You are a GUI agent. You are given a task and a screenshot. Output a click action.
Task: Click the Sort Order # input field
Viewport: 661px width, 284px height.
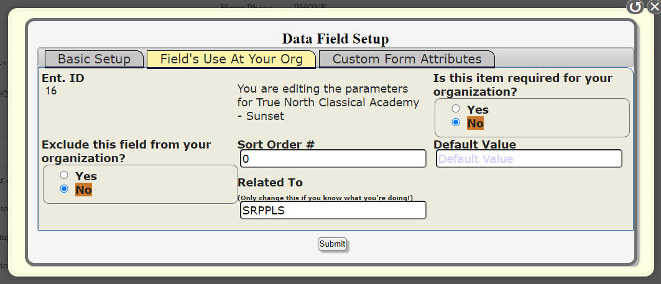click(333, 159)
